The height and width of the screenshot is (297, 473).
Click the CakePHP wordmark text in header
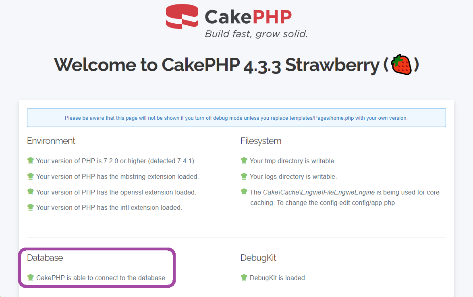248,17
